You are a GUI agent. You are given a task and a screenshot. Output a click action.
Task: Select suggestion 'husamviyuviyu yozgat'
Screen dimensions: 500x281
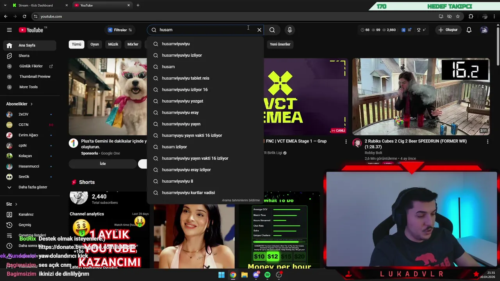pos(205,101)
